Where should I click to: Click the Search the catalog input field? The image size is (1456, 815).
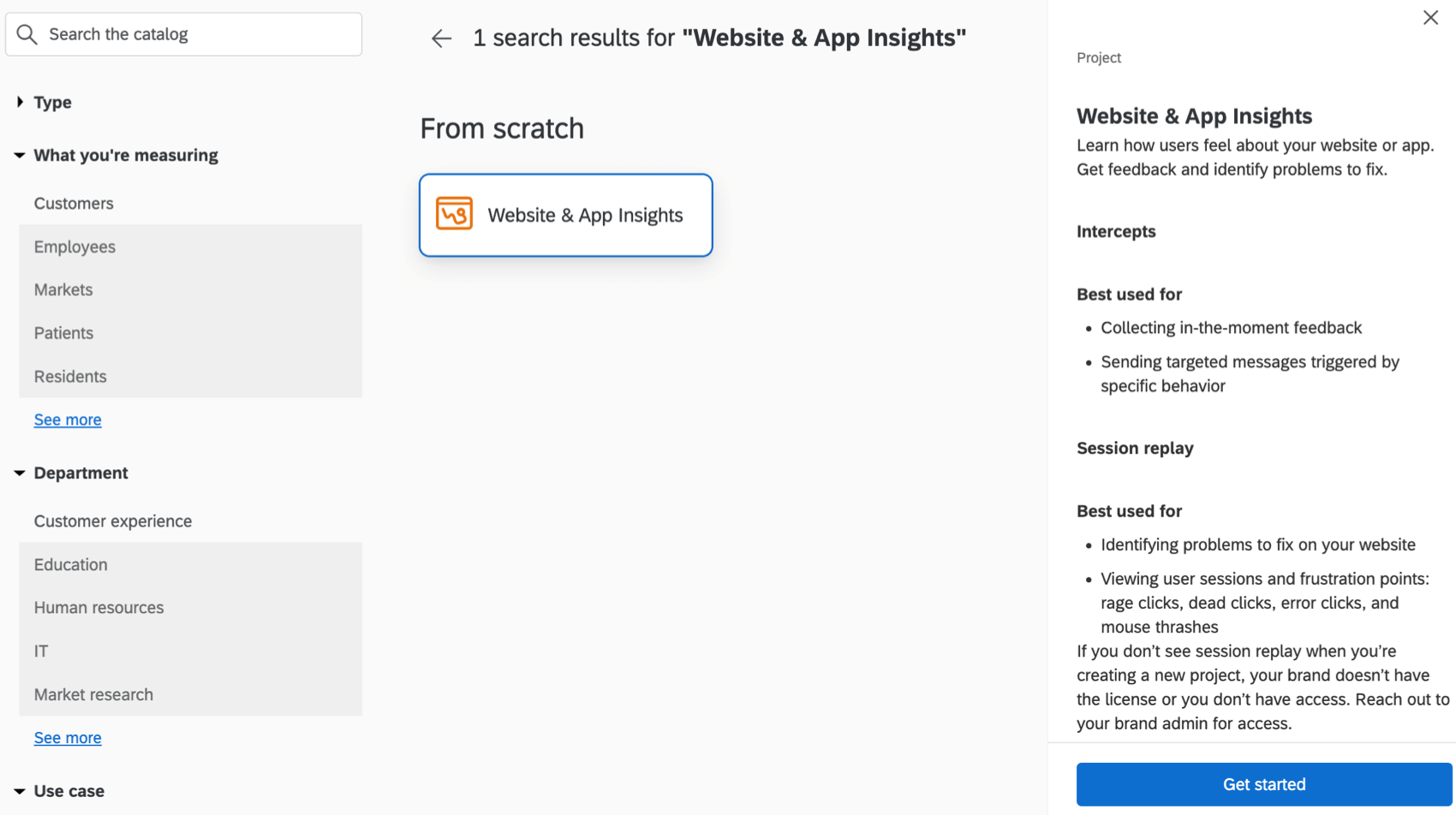183,34
